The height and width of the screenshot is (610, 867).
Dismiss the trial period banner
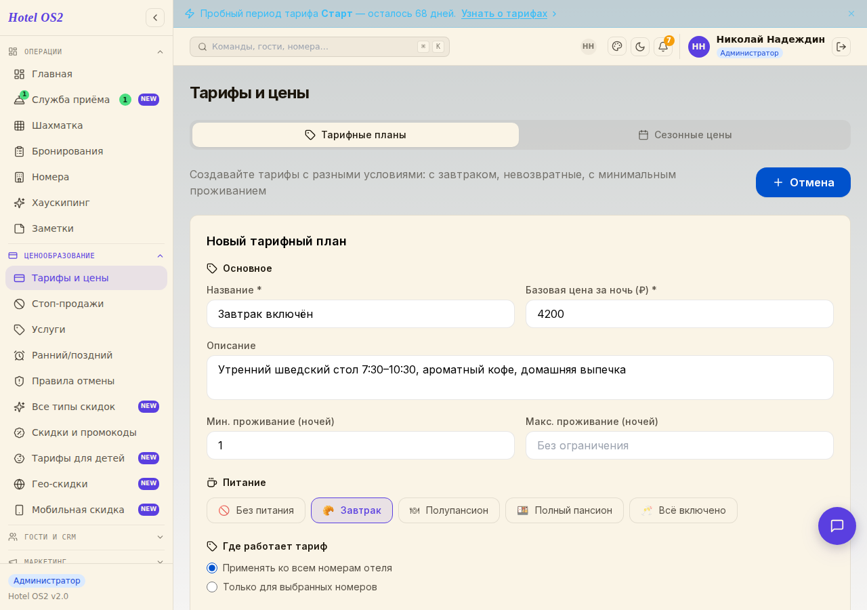pyautogui.click(x=851, y=14)
